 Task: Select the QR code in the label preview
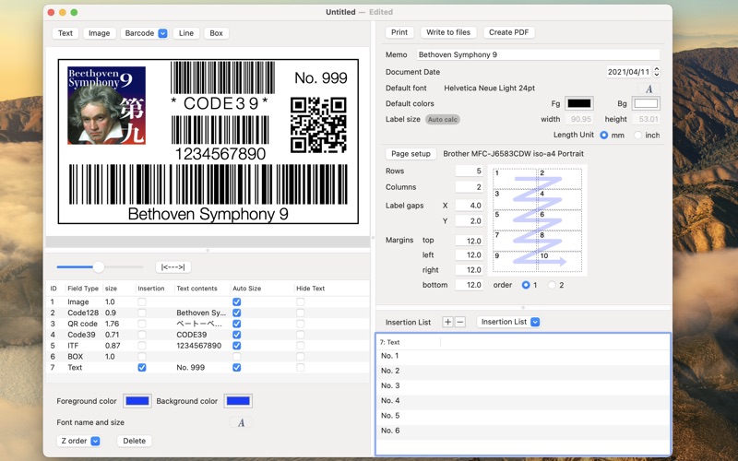pos(318,124)
